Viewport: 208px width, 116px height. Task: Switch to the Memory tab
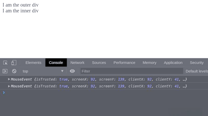coord(149,63)
